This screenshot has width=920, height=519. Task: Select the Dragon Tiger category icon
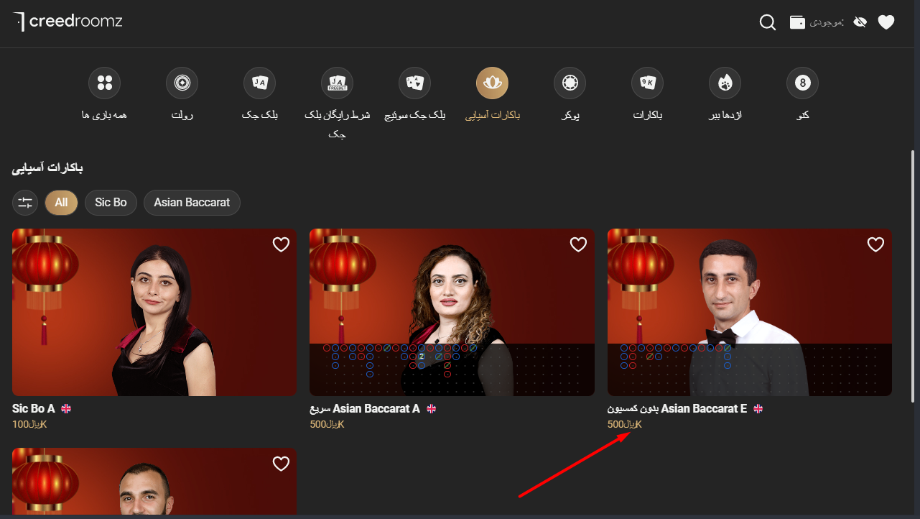(725, 83)
